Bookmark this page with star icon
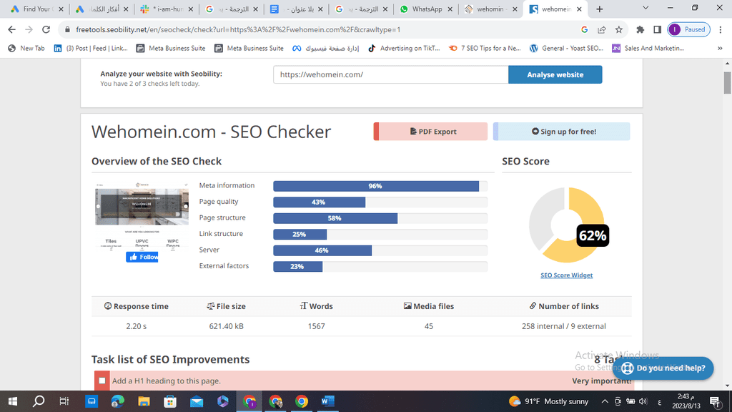Viewport: 732px width, 412px height. pos(618,29)
